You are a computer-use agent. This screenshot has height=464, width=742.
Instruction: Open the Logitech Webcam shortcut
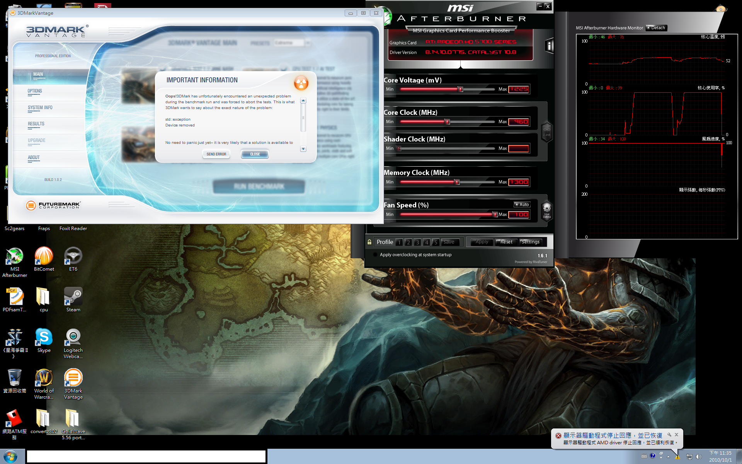point(73,343)
